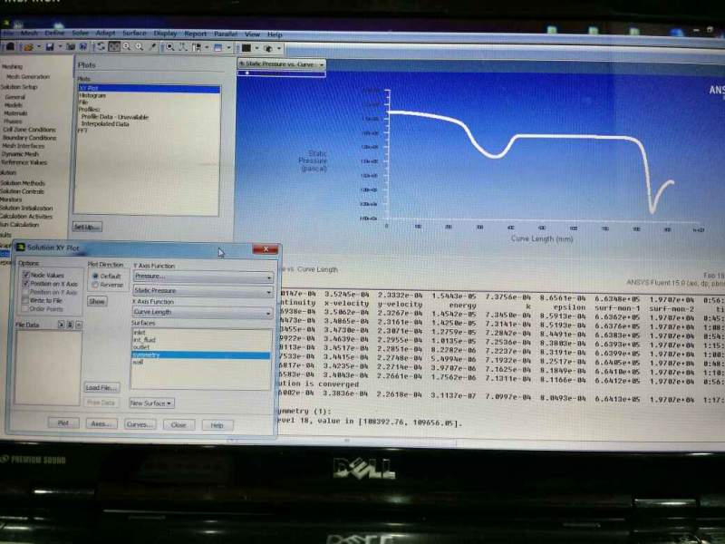The image size is (725, 544).
Task: Select Run Calculation in navigation tree
Action: click(20, 224)
